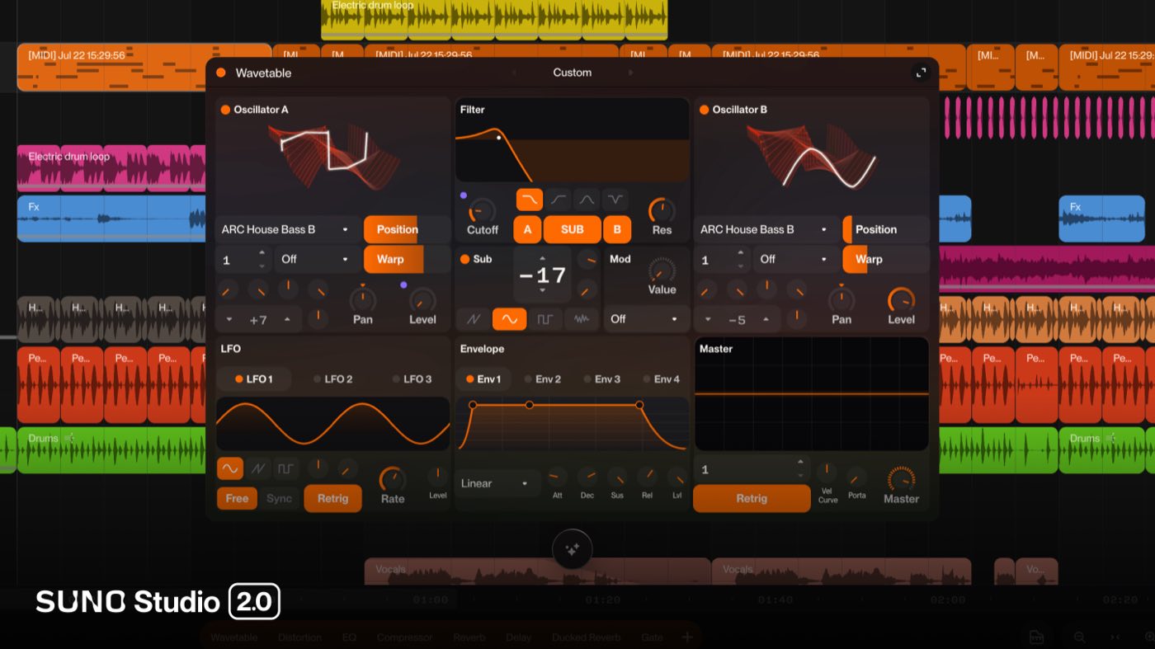Step up the Master voices value 1

(799, 463)
